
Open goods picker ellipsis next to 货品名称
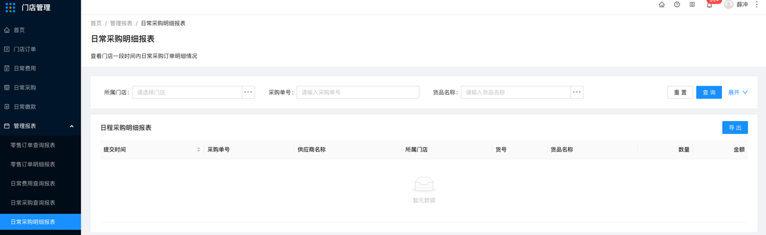tap(577, 92)
